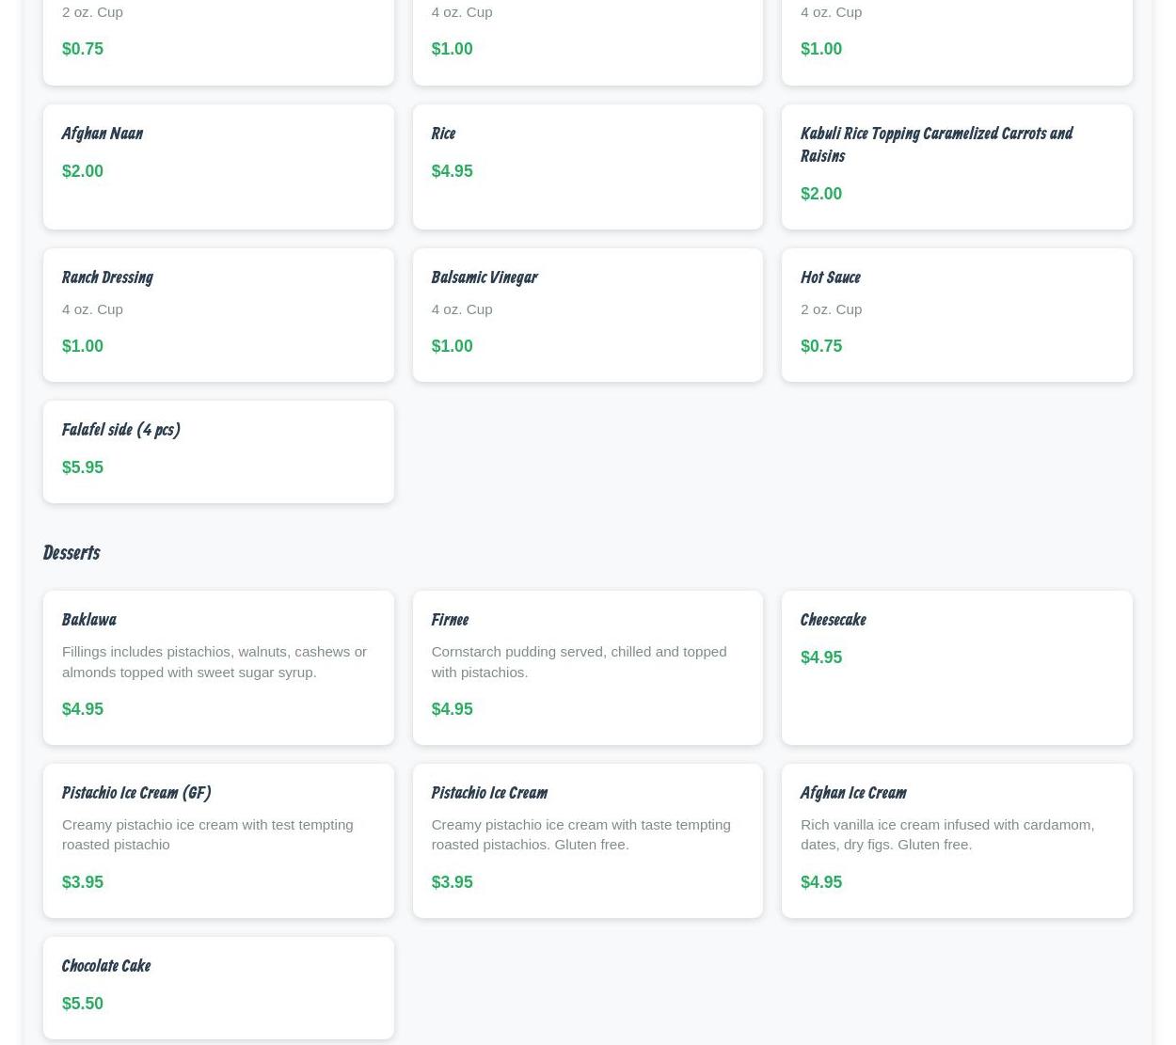This screenshot has width=1176, height=1045.
Task: Click the $5.50 price under Chocolate Cake
Action: coord(82,1004)
